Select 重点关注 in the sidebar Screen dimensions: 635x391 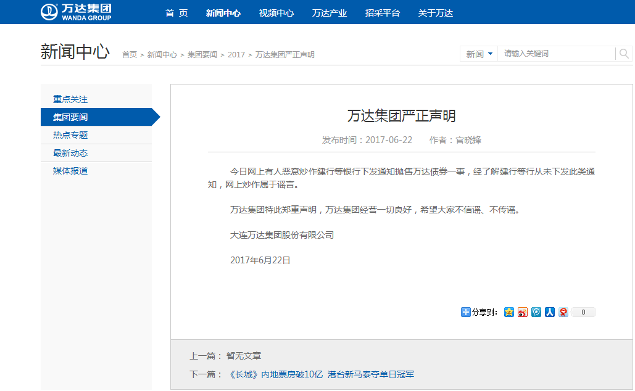[70, 99]
